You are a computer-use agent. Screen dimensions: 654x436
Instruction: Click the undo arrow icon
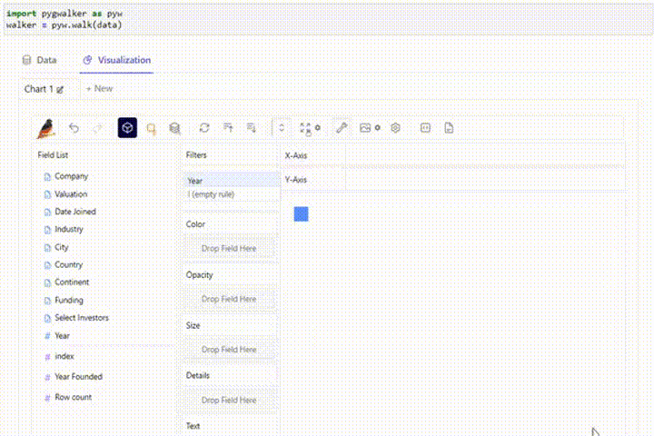(x=74, y=128)
